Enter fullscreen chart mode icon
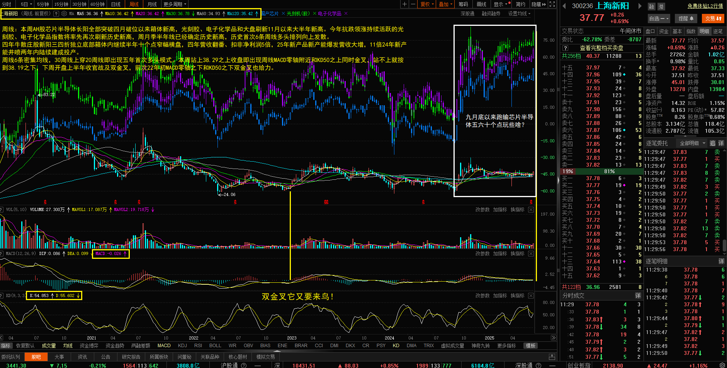Screen dimensions: 727x368 pyautogui.click(x=552, y=4)
